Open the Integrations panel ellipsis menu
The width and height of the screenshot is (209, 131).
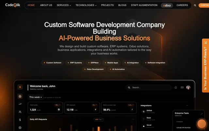tap(187, 105)
